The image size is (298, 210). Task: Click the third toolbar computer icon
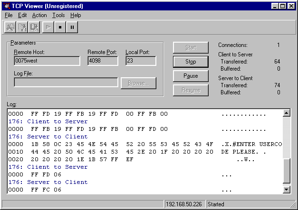(x=34, y=27)
